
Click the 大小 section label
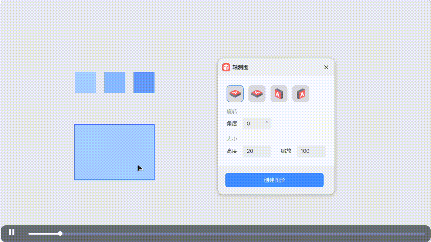click(232, 138)
